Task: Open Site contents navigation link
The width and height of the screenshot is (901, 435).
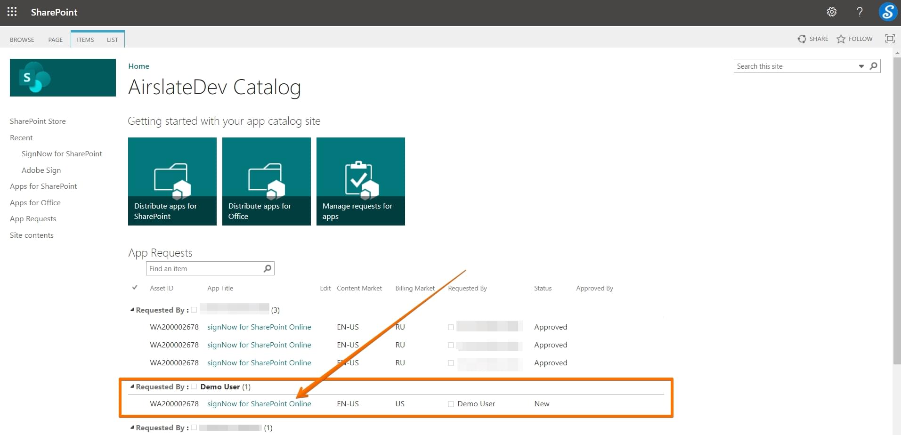Action: (x=32, y=235)
